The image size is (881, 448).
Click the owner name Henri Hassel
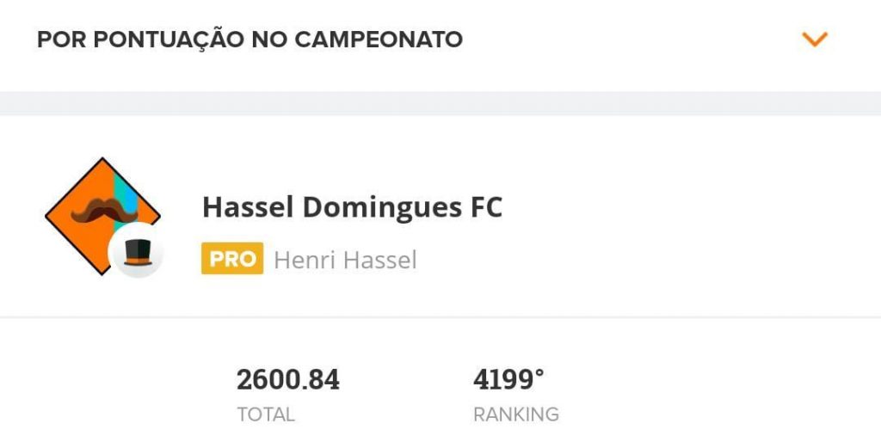click(x=345, y=260)
